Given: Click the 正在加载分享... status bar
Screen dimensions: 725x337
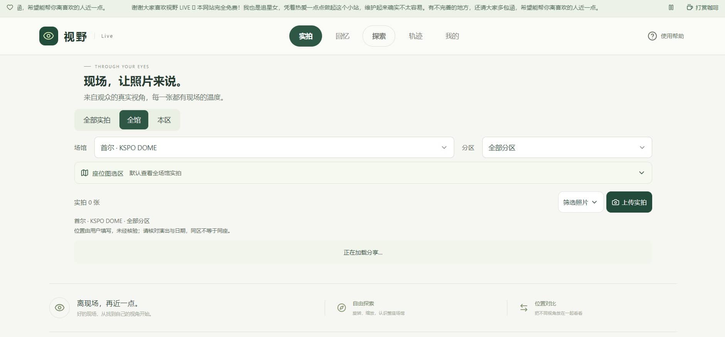Looking at the screenshot, I should click(x=363, y=252).
